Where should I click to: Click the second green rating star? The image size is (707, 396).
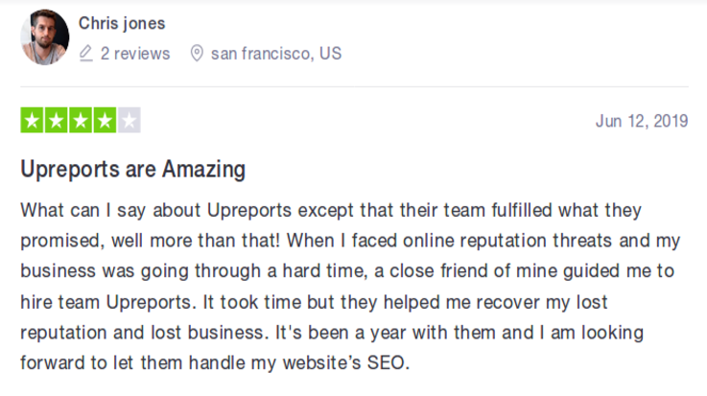(x=57, y=120)
